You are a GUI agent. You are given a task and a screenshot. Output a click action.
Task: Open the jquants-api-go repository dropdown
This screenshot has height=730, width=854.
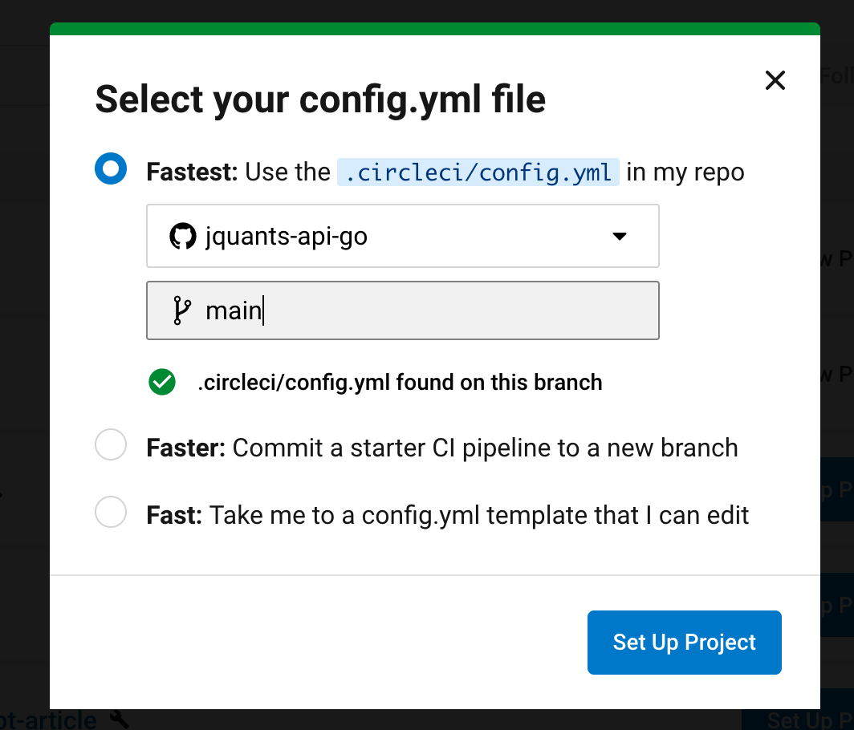401,237
